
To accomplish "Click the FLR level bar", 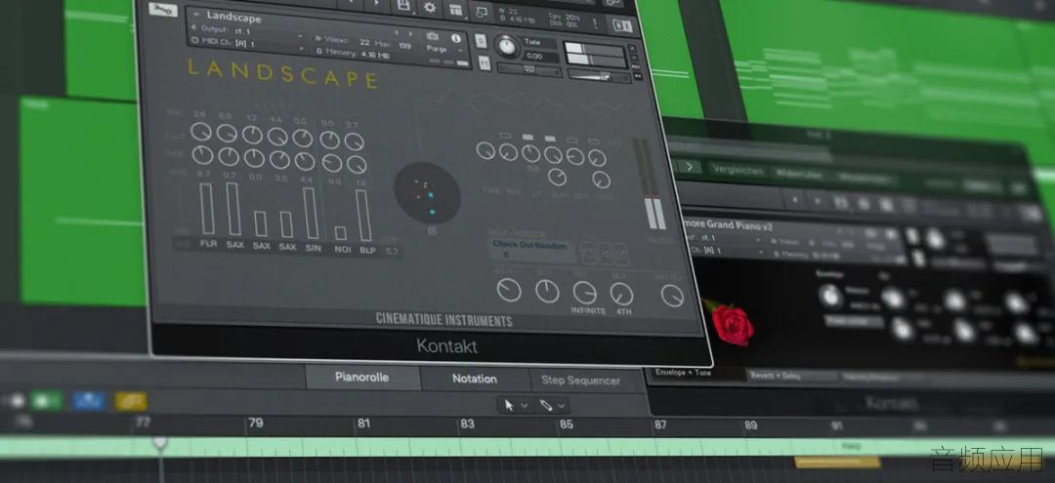I will [x=206, y=208].
